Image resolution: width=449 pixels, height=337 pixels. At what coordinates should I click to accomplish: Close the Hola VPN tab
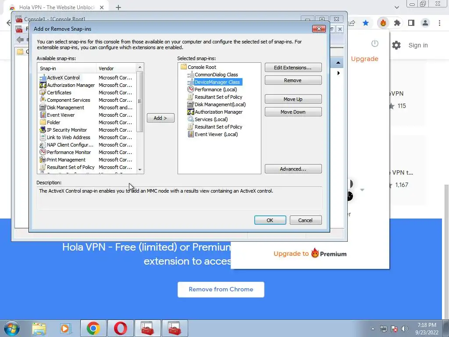102,7
